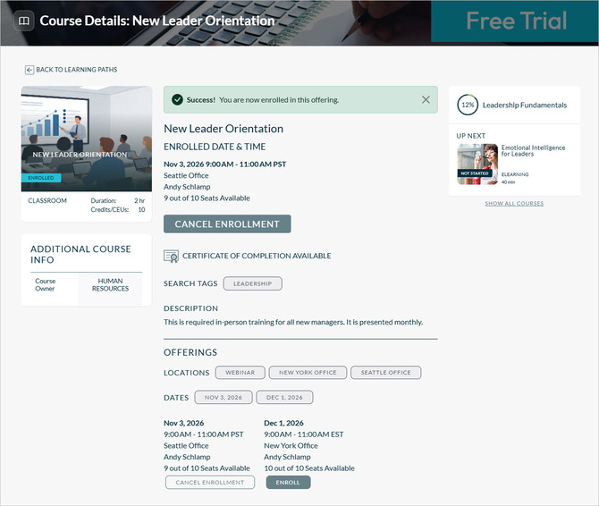Click the course description text
Viewport: 599px width, 506px height.
[293, 322]
